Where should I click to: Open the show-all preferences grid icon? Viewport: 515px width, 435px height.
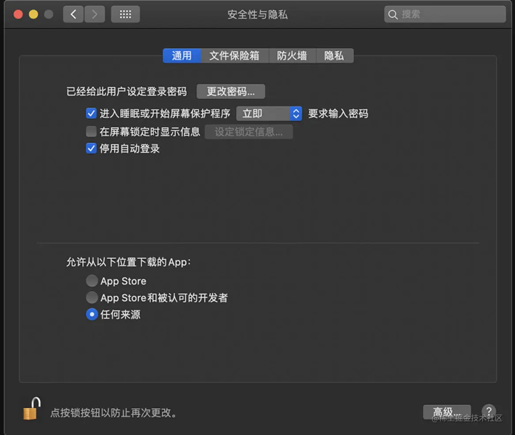[125, 14]
